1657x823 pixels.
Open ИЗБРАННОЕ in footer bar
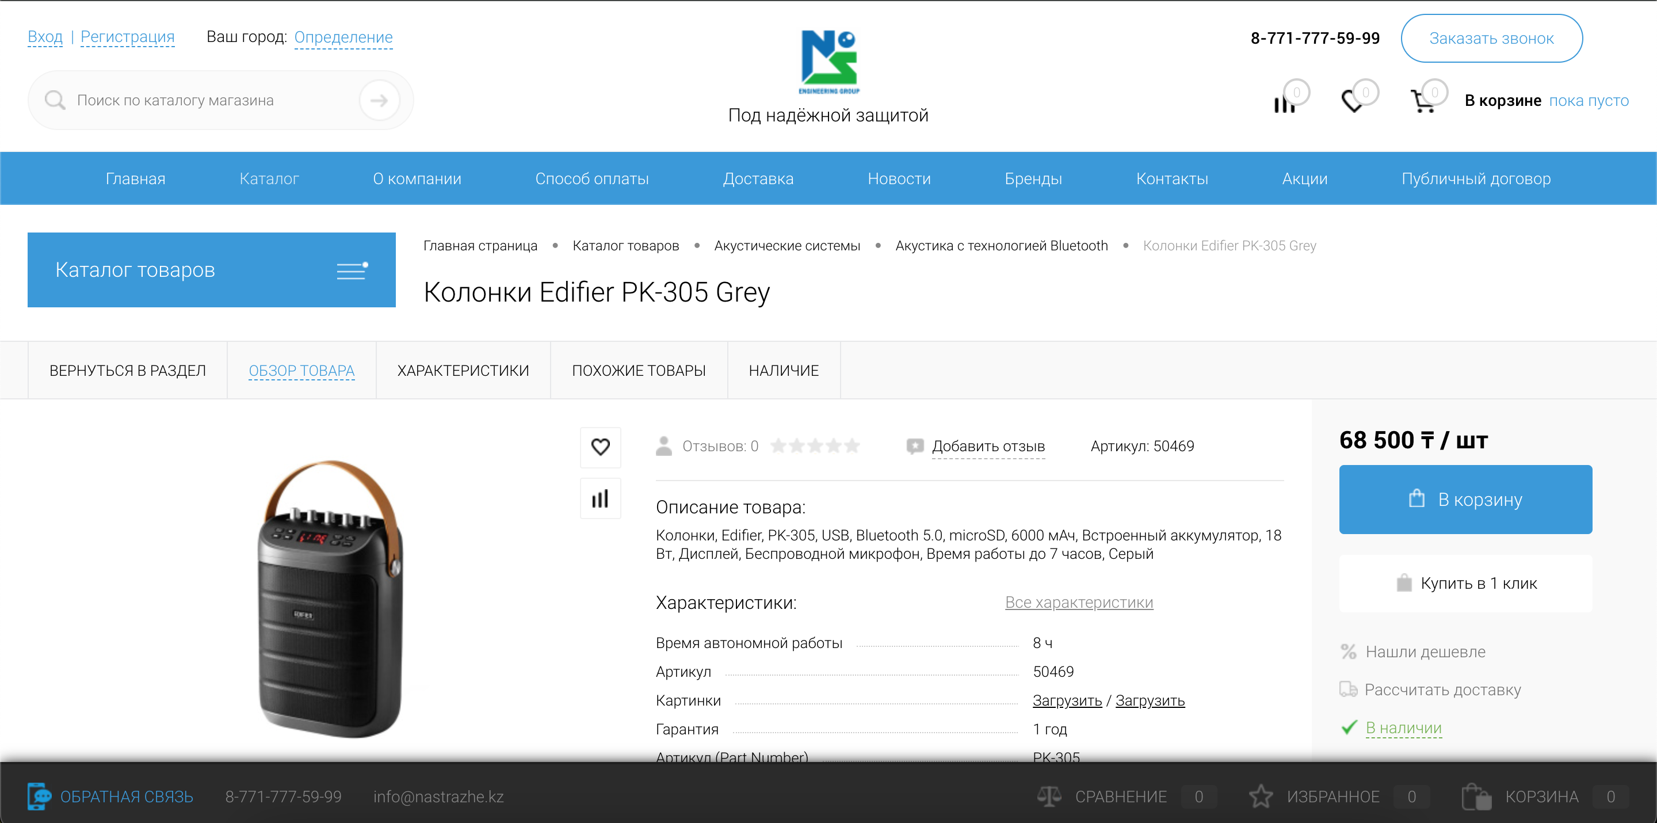(1333, 797)
